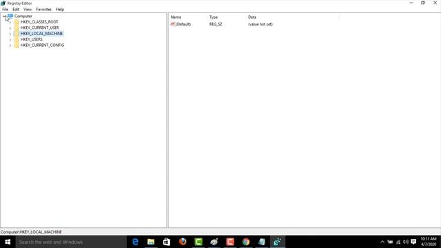The width and height of the screenshot is (441, 248).
Task: Open the Store from taskbar
Action: coord(167,242)
